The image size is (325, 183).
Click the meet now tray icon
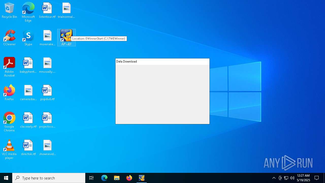point(280,178)
